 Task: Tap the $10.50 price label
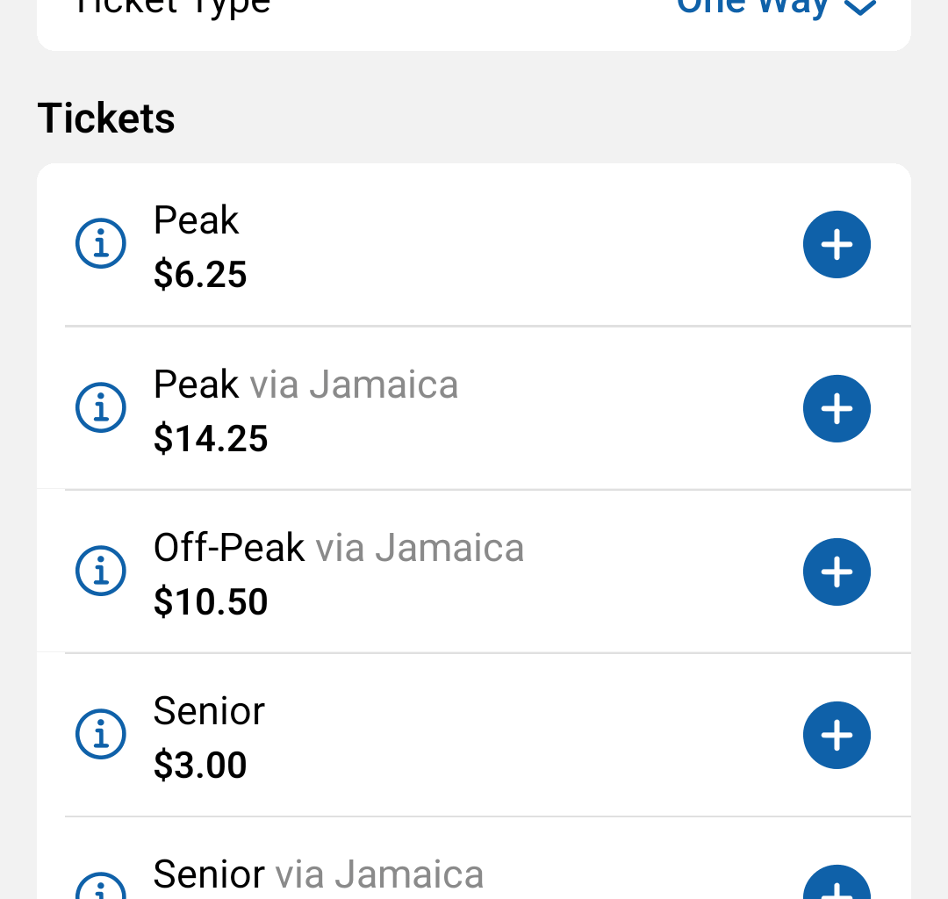[x=211, y=602]
